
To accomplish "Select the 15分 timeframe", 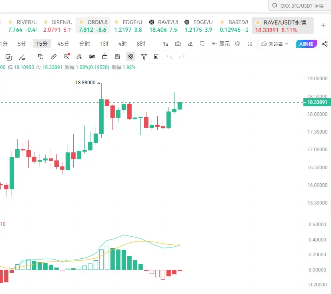I will (x=42, y=44).
